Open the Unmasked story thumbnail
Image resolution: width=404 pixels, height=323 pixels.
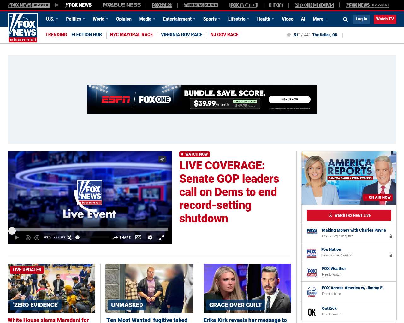click(149, 288)
